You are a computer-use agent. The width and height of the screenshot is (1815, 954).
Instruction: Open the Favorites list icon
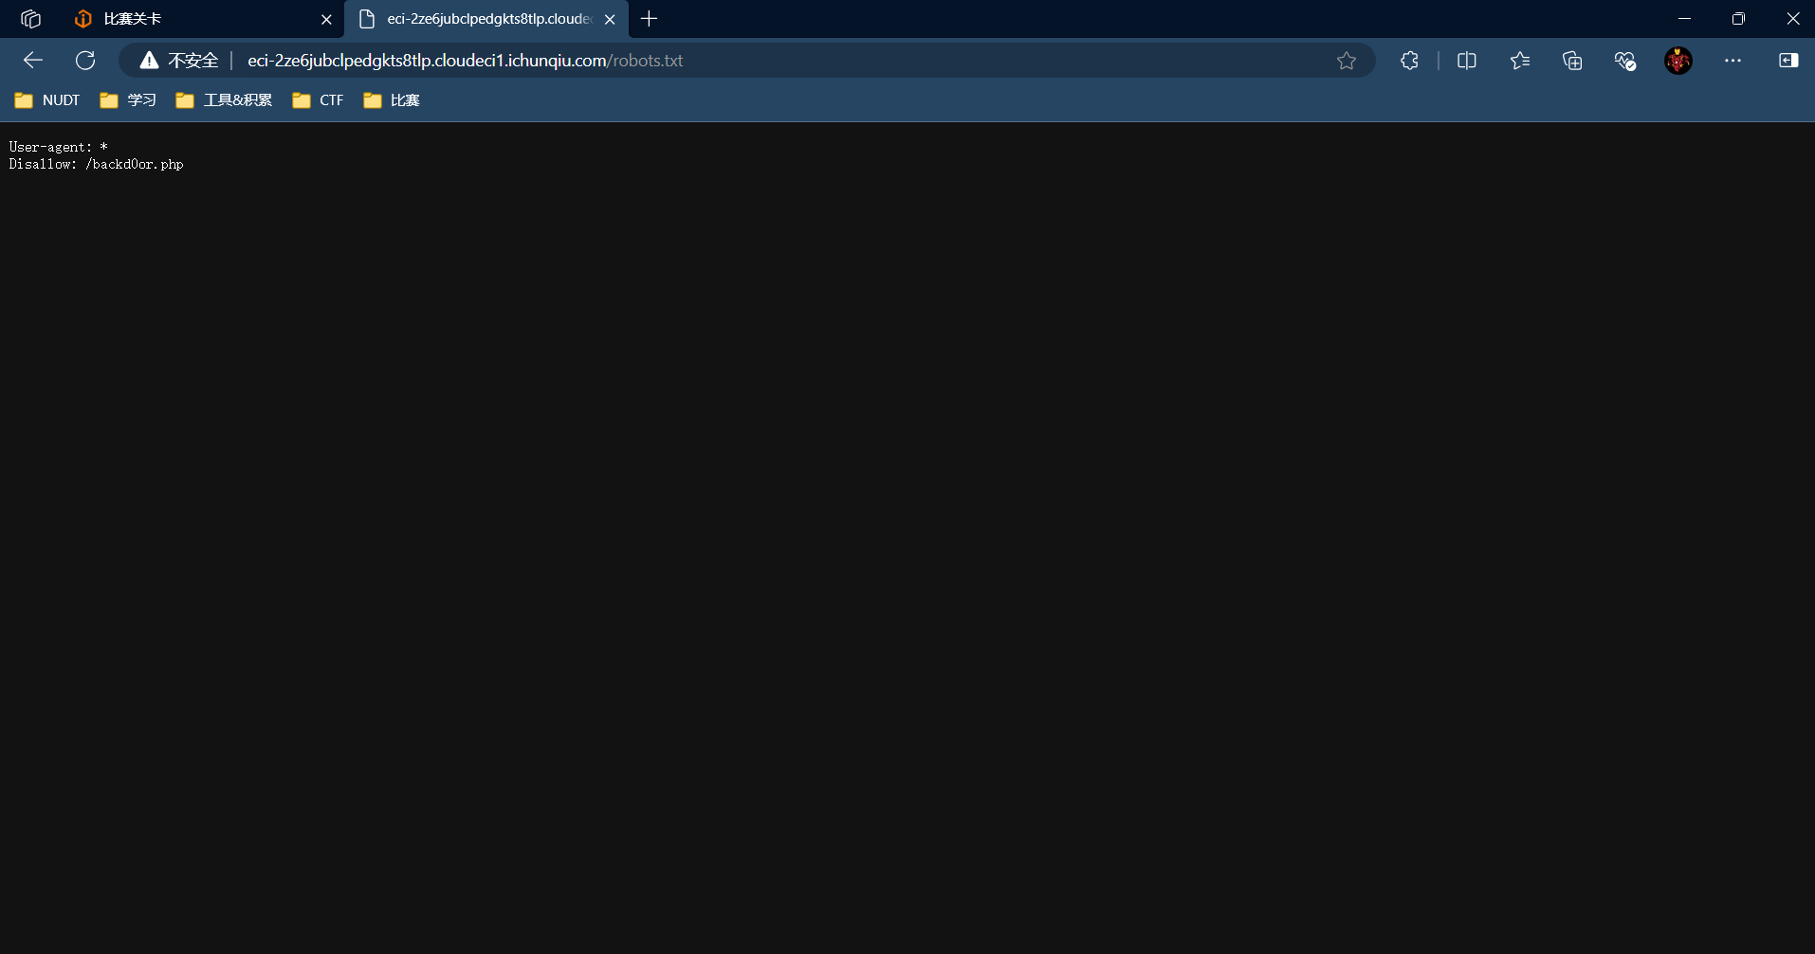(x=1519, y=61)
